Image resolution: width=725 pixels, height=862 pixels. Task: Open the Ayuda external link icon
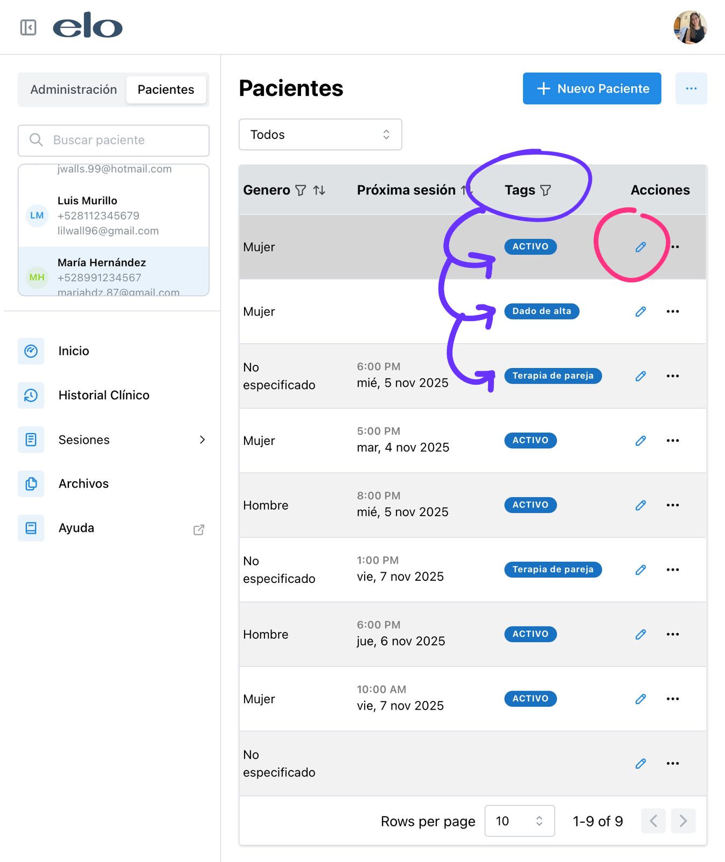point(199,530)
